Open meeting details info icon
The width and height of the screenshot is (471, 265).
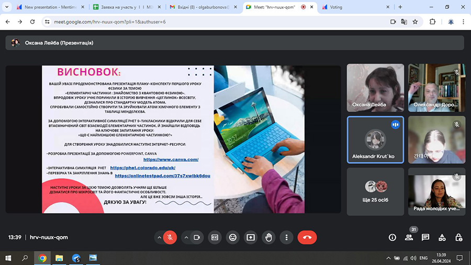392,237
